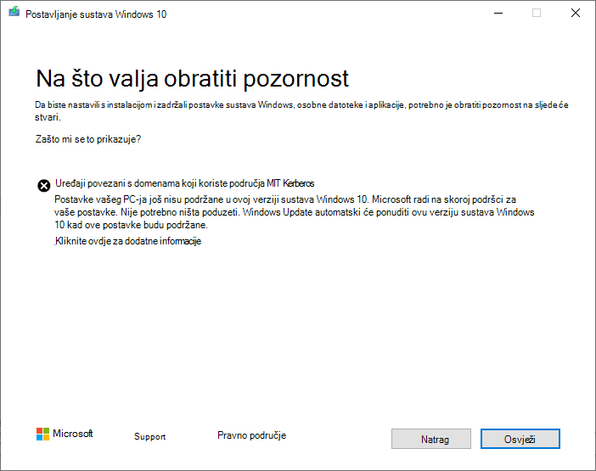Minimize the Windows 10 Setup window
Screen dimensions: 596x471
point(498,14)
